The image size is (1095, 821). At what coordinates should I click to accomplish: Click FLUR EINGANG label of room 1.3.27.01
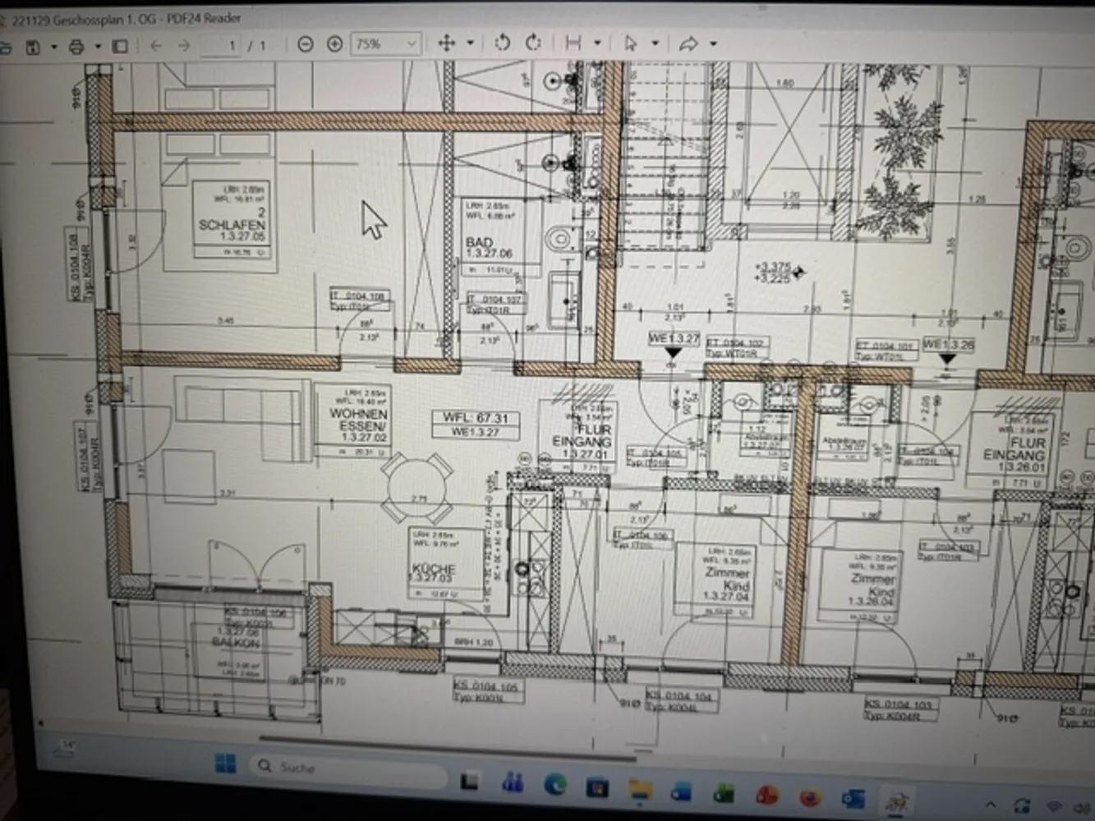pos(582,435)
